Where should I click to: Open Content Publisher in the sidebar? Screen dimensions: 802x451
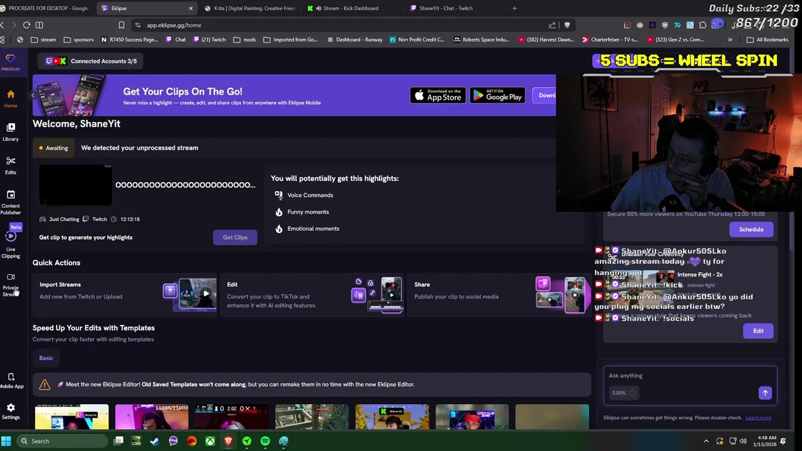point(11,202)
